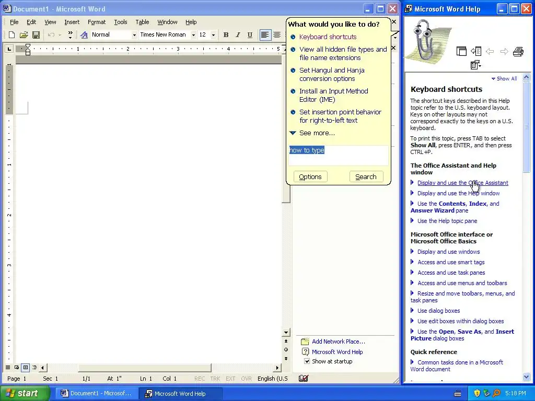Click the Undo arrow in toolbar
Viewport: 535px width, 401px height.
pos(51,35)
